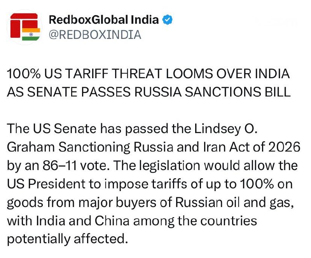Click the headline line starting '100% US TARIFF'

[x=149, y=74]
